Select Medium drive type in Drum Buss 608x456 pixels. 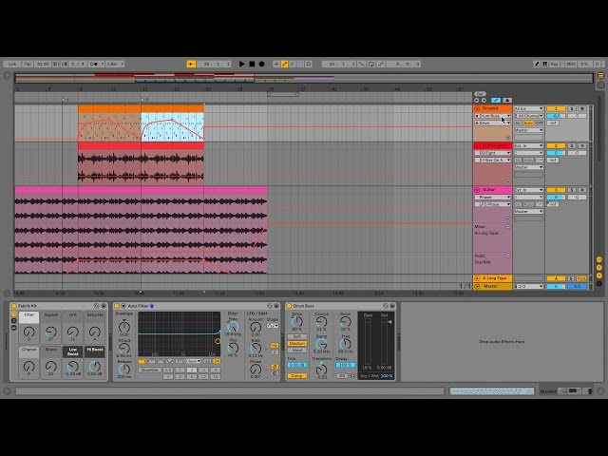pos(297,344)
